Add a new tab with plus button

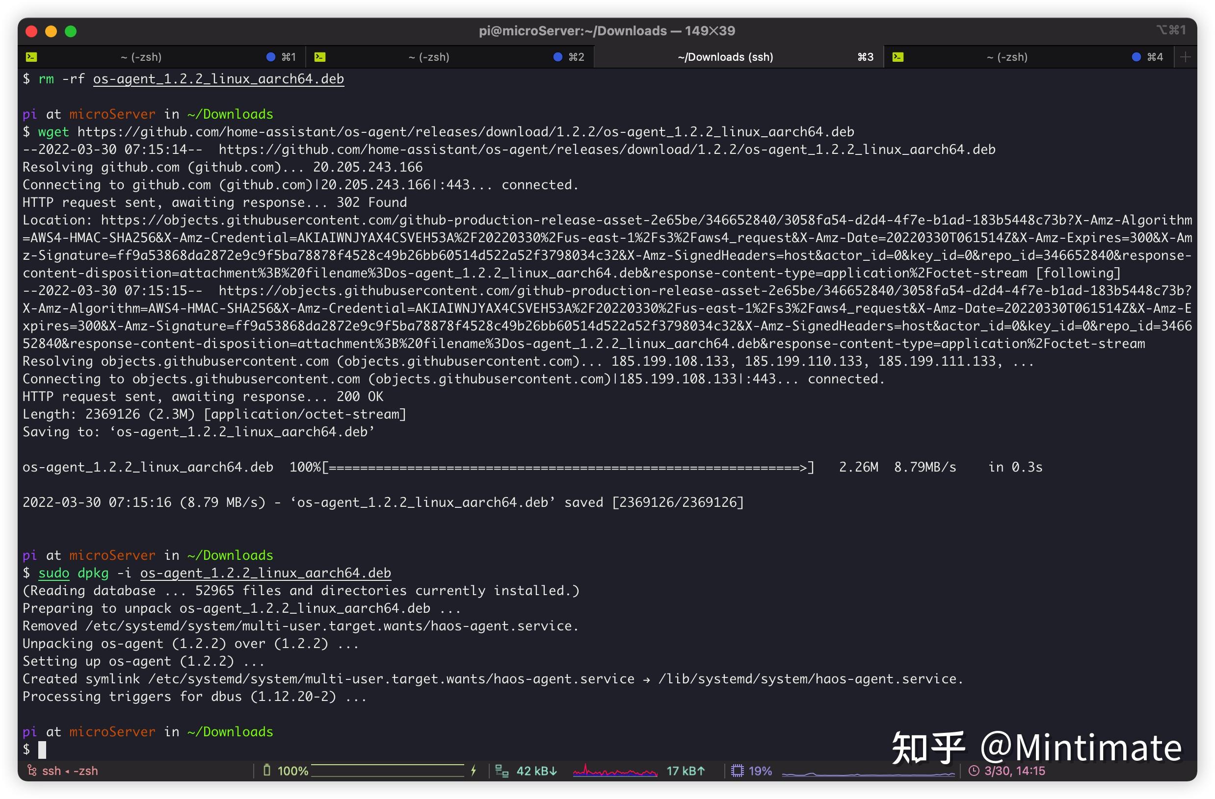tap(1186, 56)
